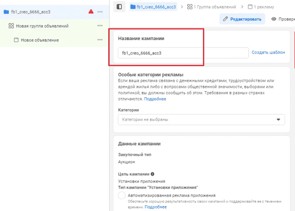
Task: Click the info icon next to Цель кампании
Action: click(x=153, y=174)
